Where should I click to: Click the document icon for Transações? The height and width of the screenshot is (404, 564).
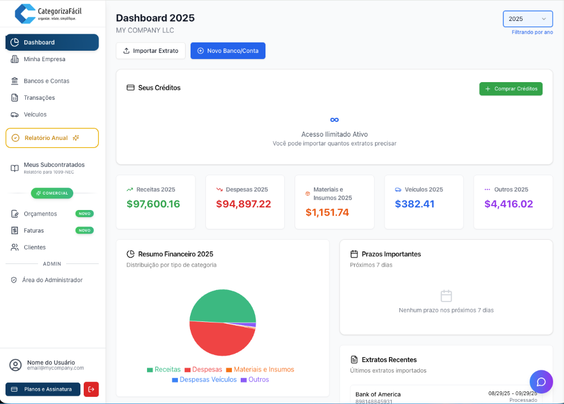coord(15,98)
